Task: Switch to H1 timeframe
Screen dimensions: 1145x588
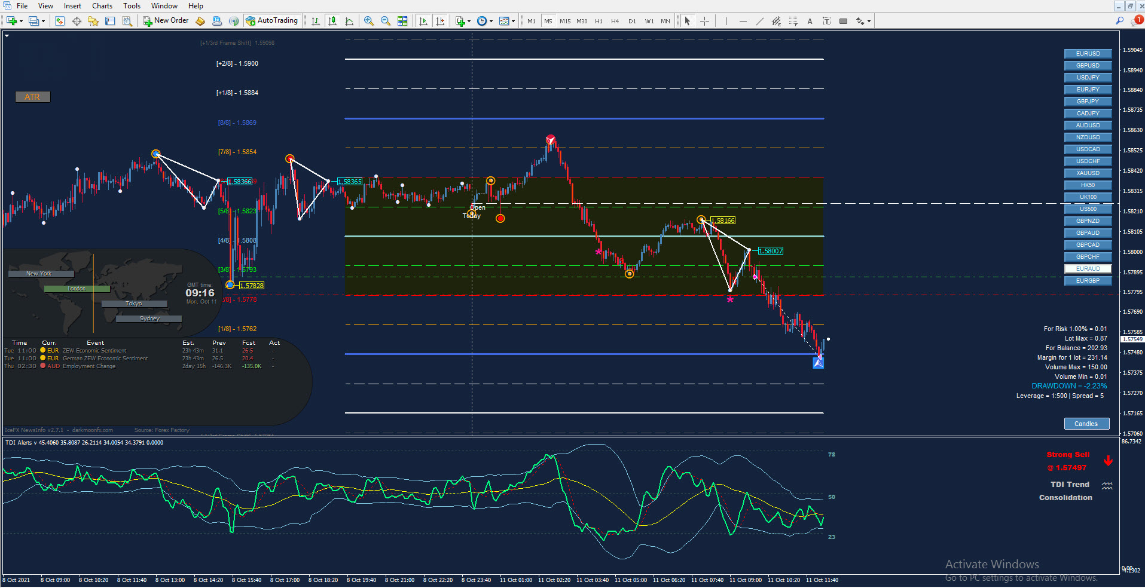Action: [599, 21]
